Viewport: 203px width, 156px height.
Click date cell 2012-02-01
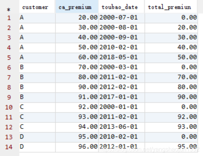[x=121, y=88]
